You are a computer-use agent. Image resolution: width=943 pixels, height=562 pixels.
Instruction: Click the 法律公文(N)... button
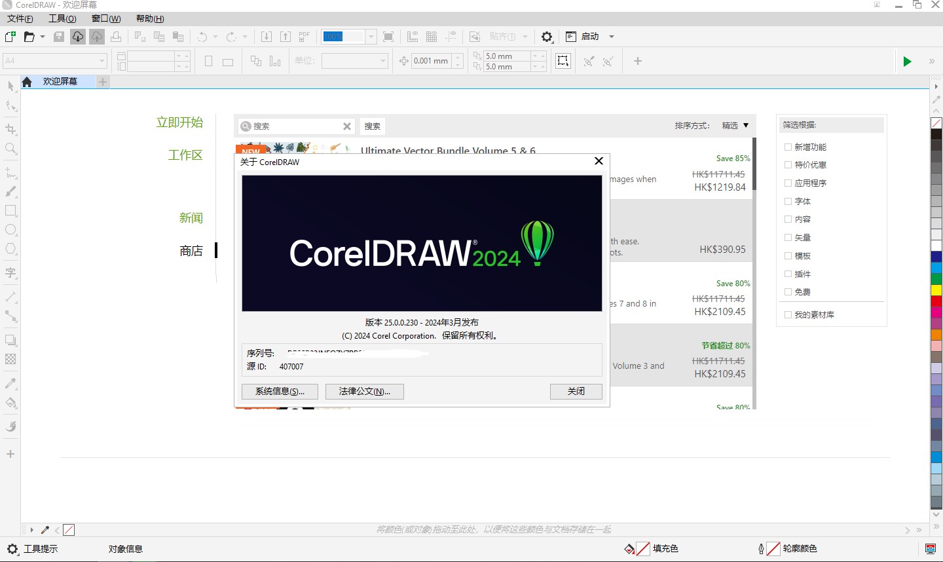(365, 391)
